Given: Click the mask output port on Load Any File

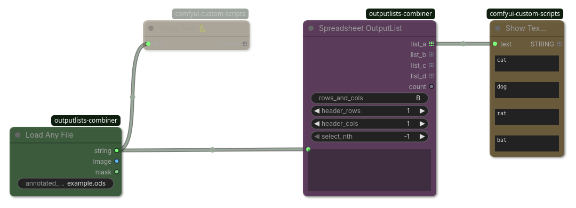Looking at the screenshot, I should click(117, 172).
